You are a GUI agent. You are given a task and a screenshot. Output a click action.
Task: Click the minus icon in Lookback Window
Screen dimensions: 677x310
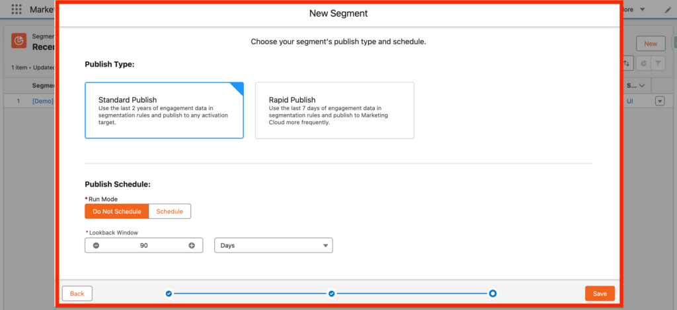tap(96, 245)
